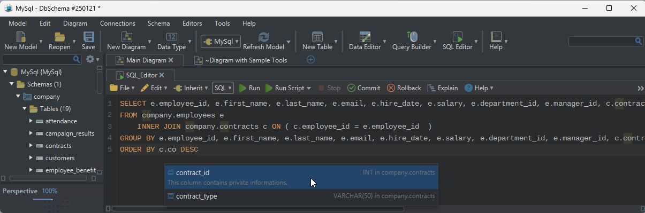The height and width of the screenshot is (213, 645).
Task: Expand the contracts table node
Action: 31,146
